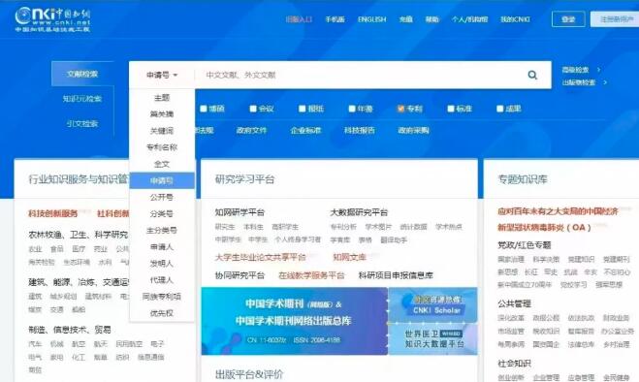
Task: Toggle the 标准 checkbox
Action: point(450,109)
